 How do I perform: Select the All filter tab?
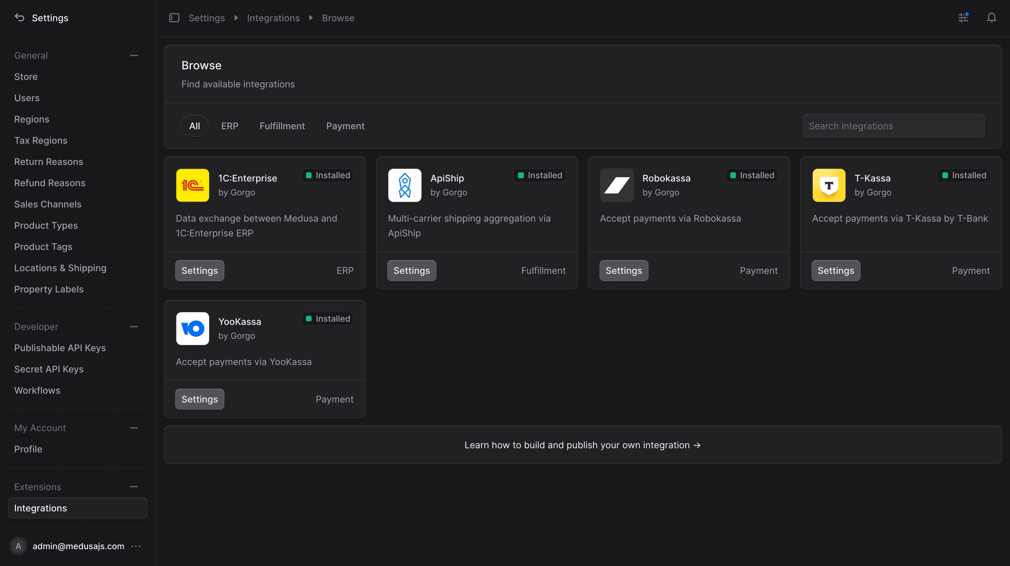[x=195, y=126]
